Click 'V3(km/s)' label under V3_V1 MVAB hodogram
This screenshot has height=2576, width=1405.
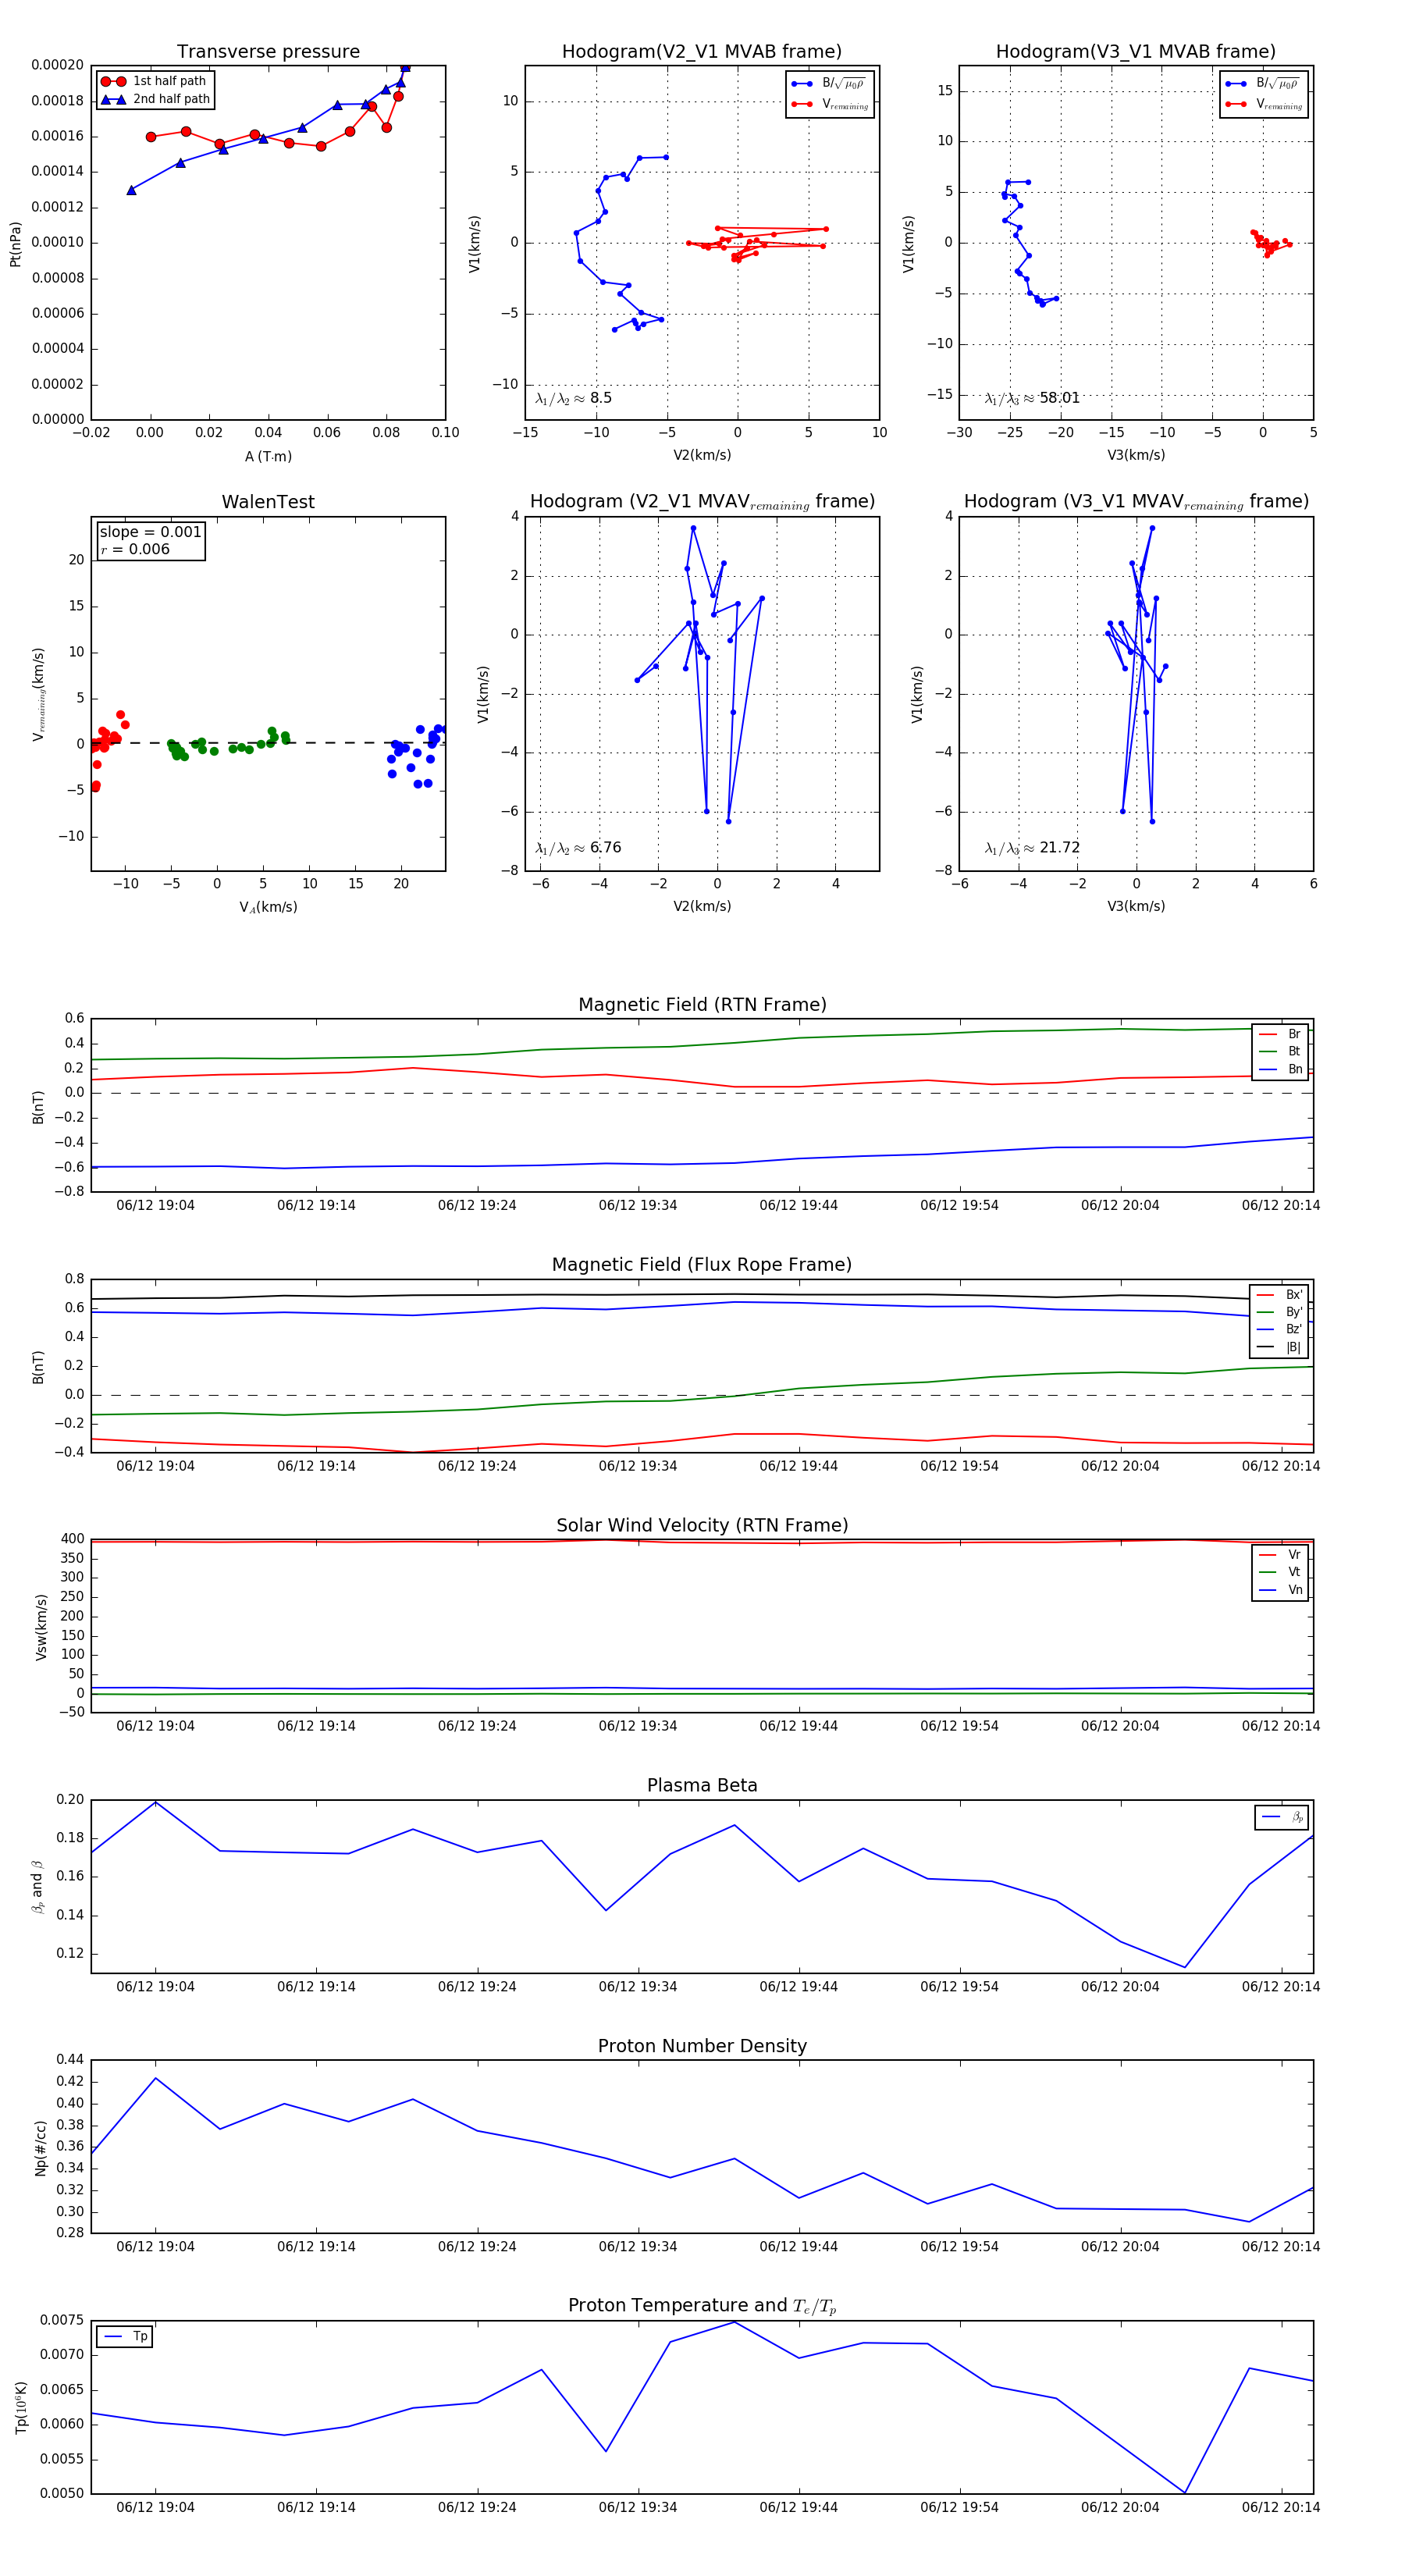(1136, 455)
